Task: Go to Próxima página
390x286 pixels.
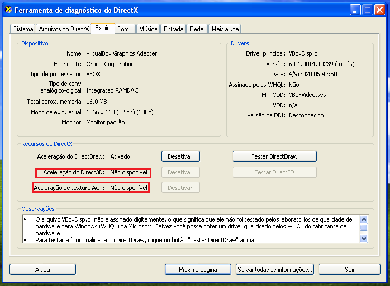Action: (x=198, y=269)
